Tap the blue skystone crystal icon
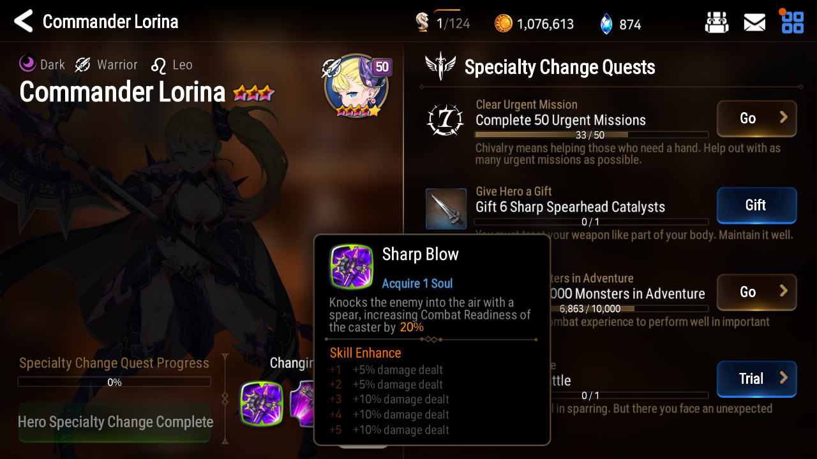 [606, 24]
